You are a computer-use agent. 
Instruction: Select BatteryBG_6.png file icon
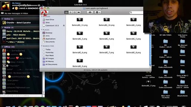pos(80,47)
